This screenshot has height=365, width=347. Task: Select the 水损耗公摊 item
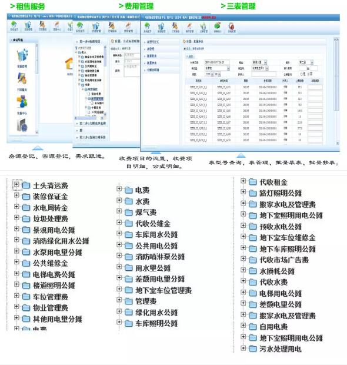pyautogui.click(x=277, y=271)
